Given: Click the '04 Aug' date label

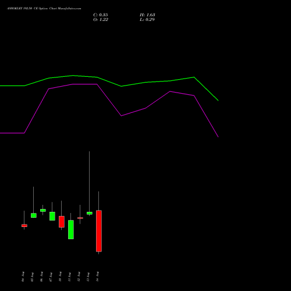Looking at the screenshot, I should pos(23,276).
